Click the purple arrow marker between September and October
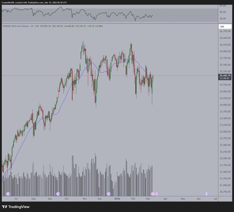This screenshot has height=212, width=234. [x=58, y=193]
